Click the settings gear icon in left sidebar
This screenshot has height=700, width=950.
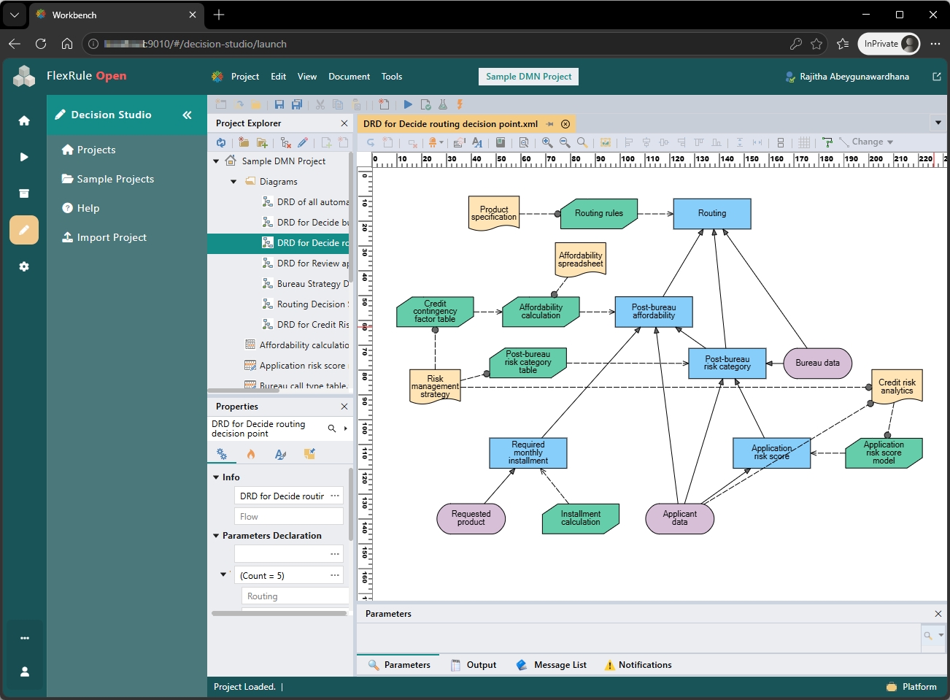(x=24, y=266)
